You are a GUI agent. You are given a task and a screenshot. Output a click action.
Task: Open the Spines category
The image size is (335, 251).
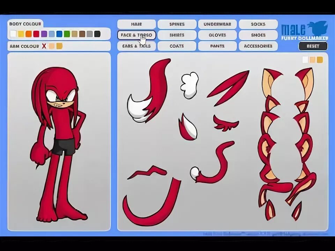click(177, 24)
